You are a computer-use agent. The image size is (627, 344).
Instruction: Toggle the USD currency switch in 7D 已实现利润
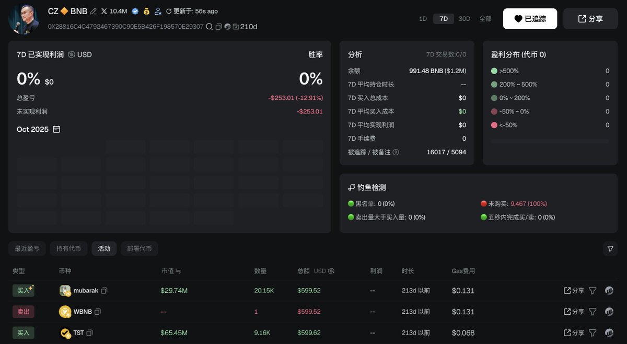click(x=72, y=54)
